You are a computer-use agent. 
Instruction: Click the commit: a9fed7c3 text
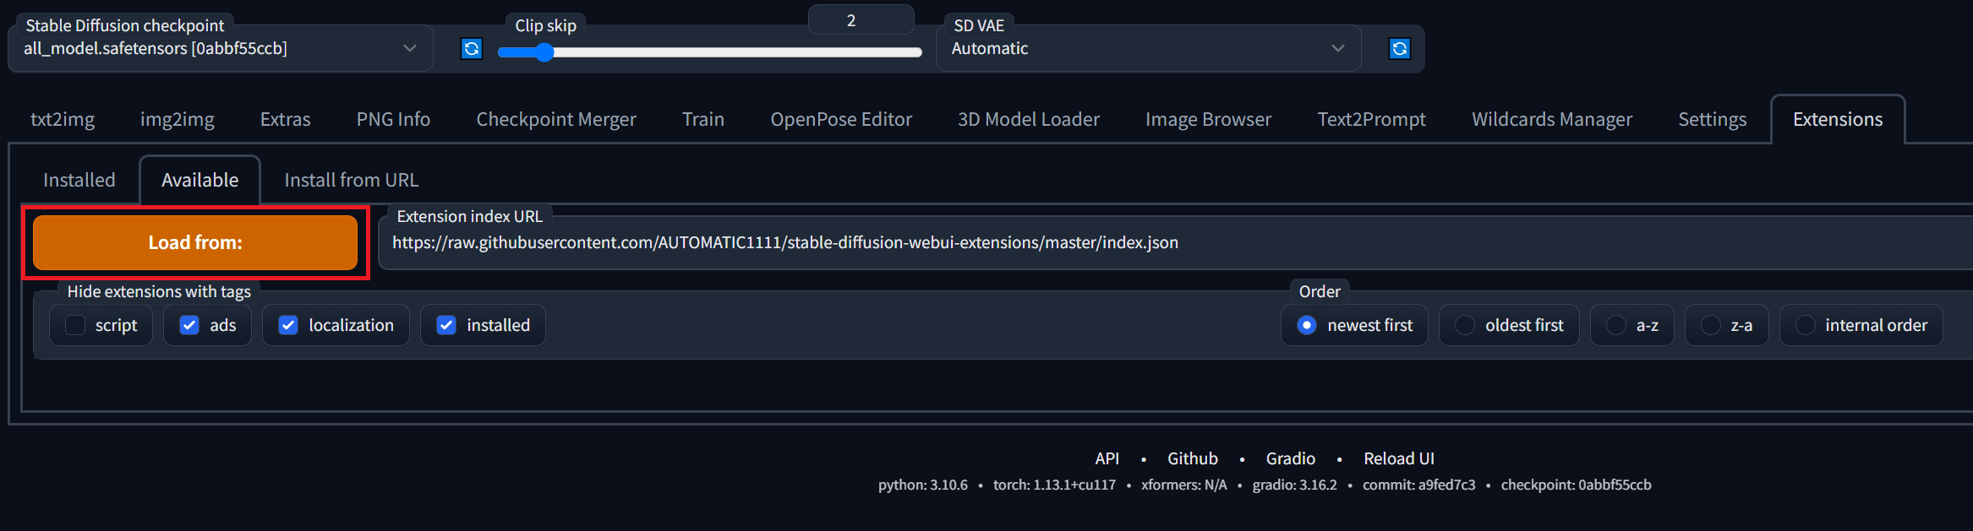1419,485
